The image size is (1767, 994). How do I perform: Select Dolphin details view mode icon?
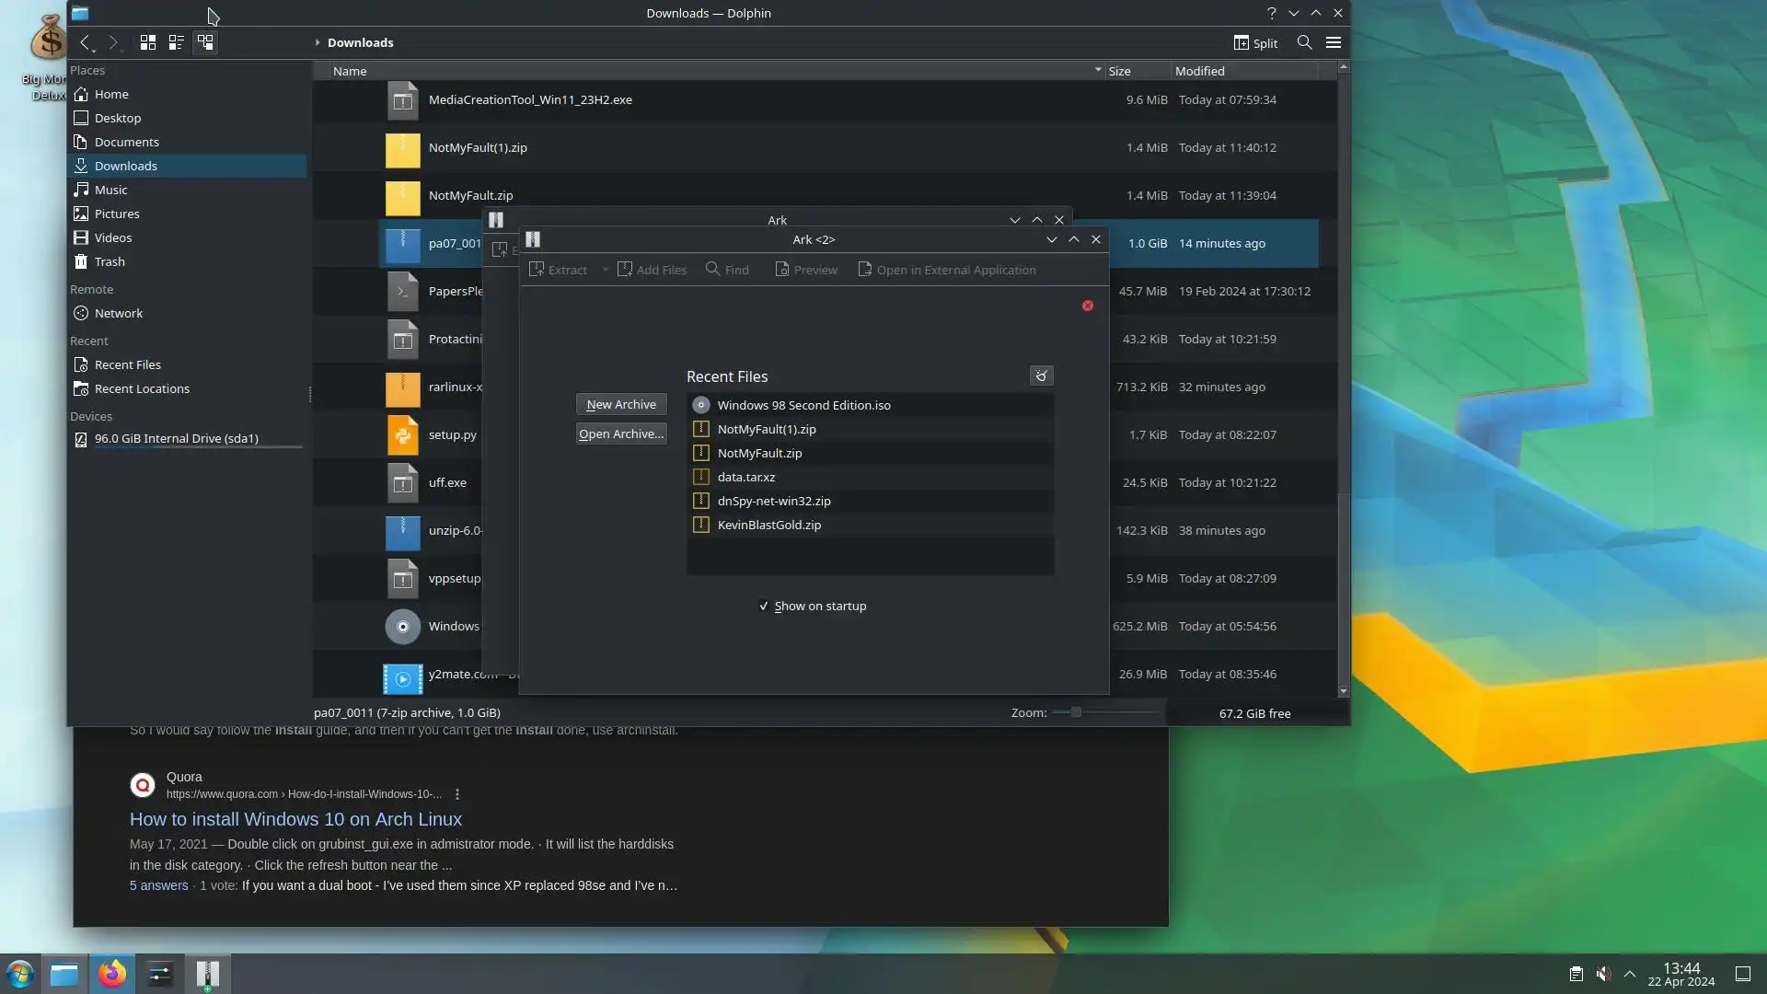tap(205, 42)
